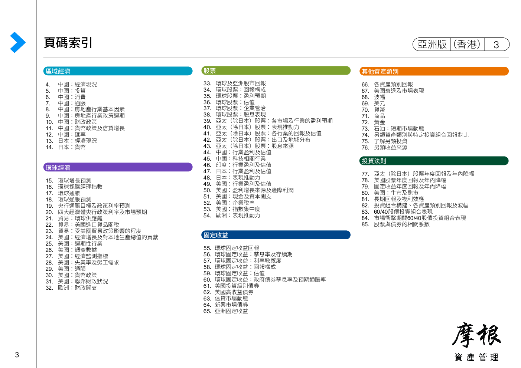Open page 60 政府債券孳息率及預期通脹率

tap(265, 280)
